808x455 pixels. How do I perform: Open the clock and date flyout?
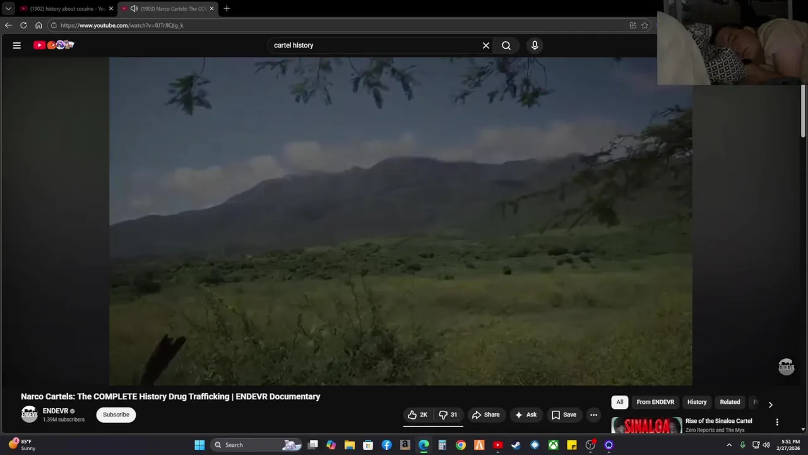790,445
